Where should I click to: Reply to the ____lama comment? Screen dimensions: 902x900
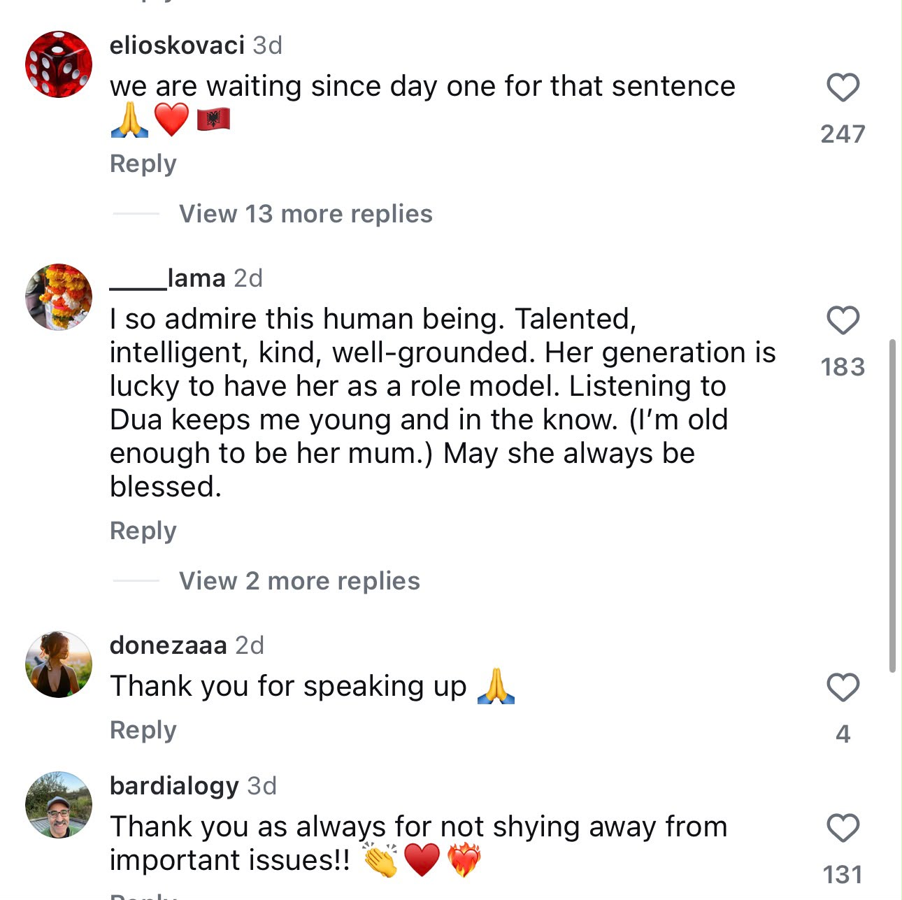(143, 531)
